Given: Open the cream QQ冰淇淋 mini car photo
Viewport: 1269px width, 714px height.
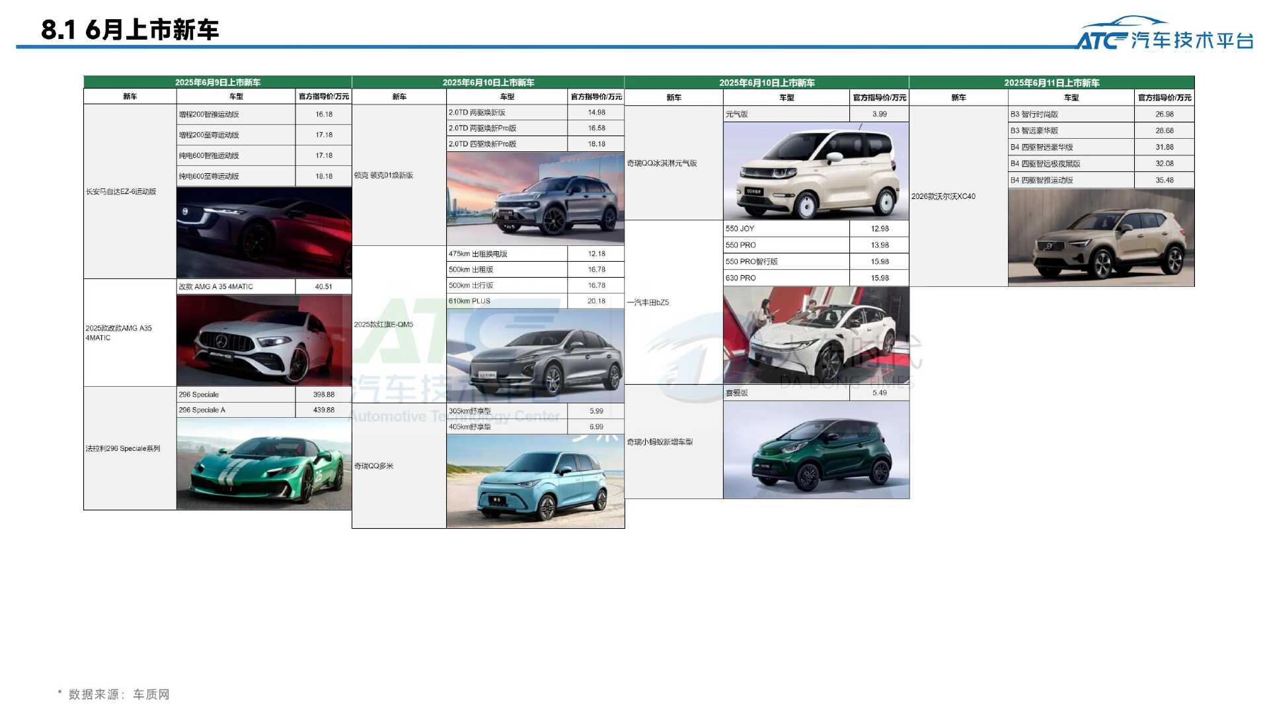Looking at the screenshot, I should click(x=816, y=171).
